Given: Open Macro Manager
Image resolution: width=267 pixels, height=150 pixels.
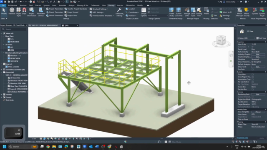Looking at the screenshot, I should coord(239,12).
